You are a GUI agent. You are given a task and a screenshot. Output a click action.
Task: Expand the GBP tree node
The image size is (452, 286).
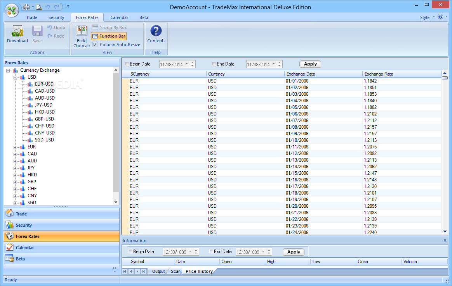pyautogui.click(x=15, y=182)
